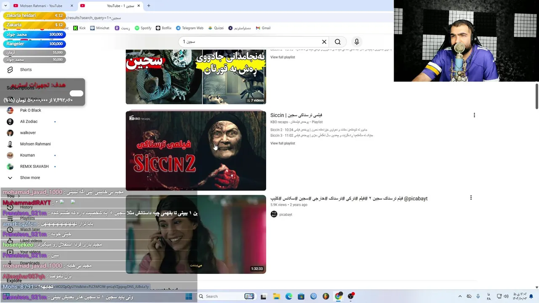Click the Chrome icon on the taskbar
This screenshot has height=303, width=539.
[x=338, y=296]
